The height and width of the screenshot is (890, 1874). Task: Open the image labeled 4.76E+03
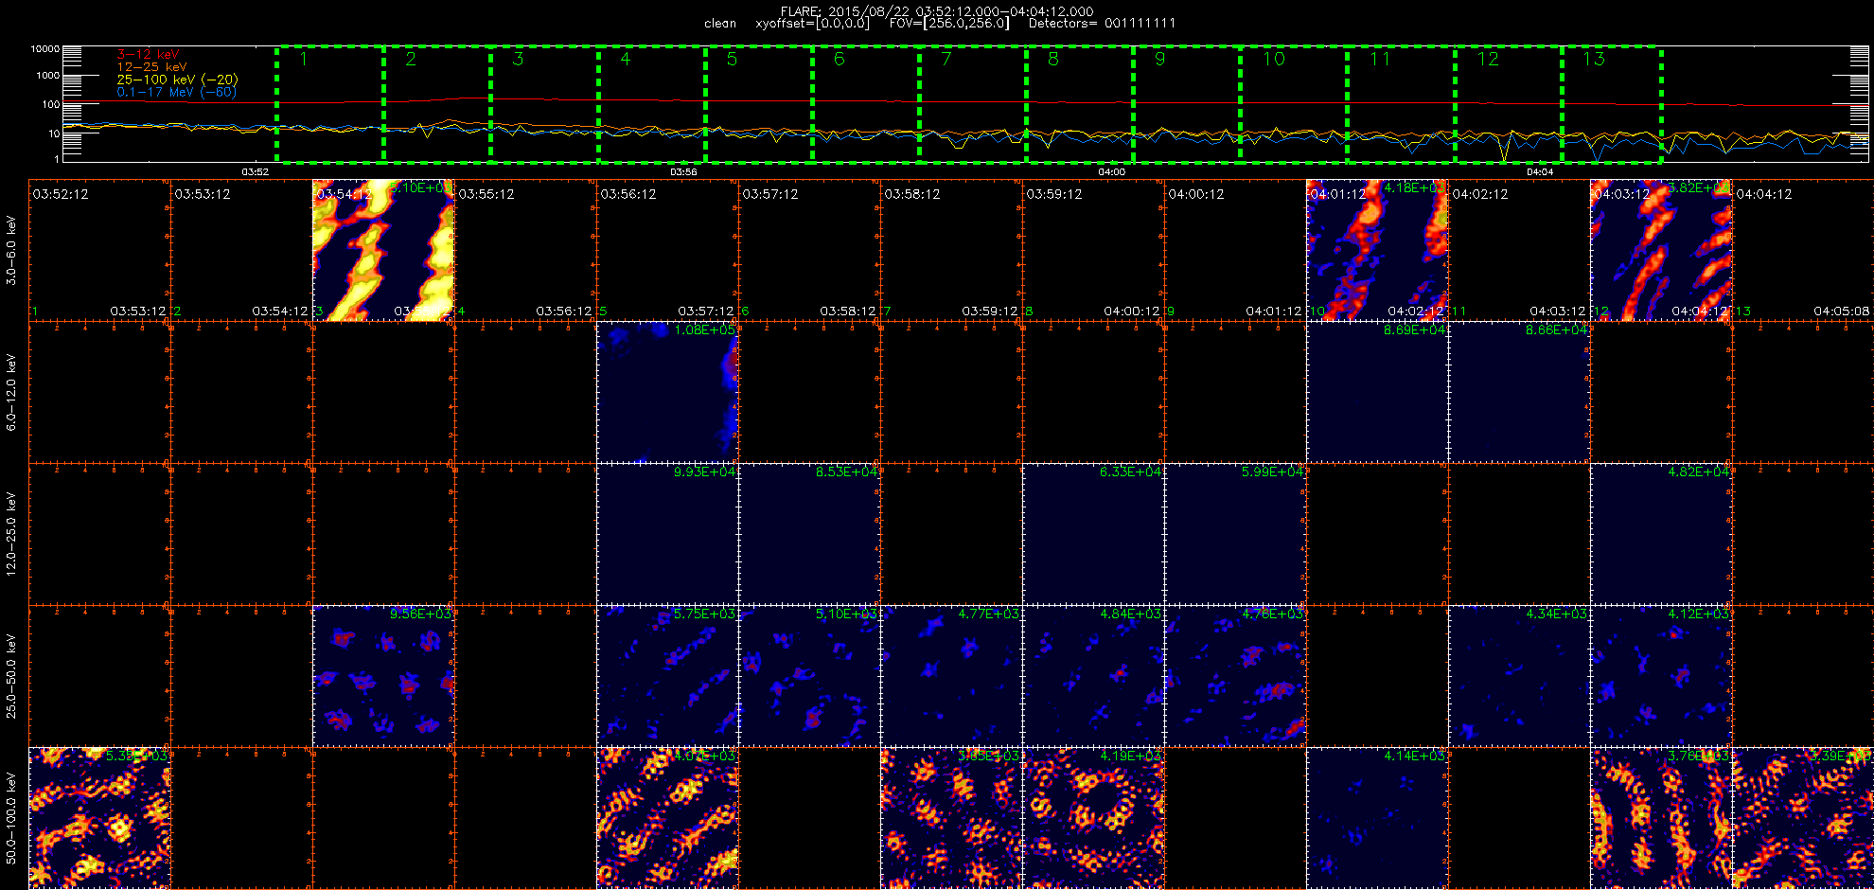(1235, 676)
